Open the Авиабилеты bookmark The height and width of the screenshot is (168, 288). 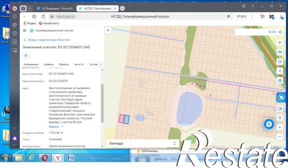[49, 23]
